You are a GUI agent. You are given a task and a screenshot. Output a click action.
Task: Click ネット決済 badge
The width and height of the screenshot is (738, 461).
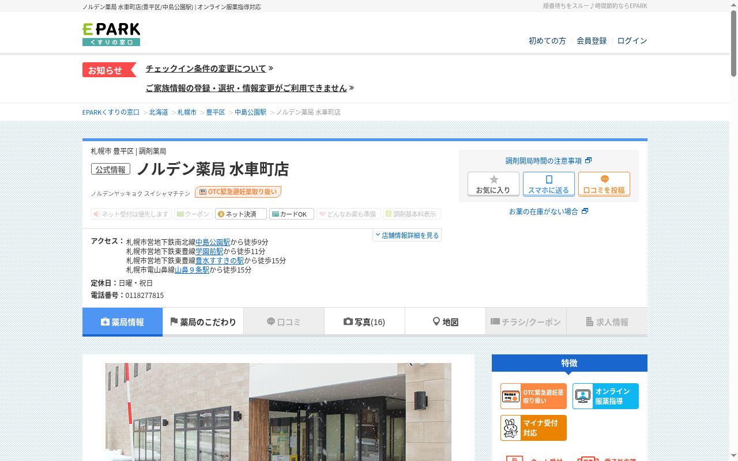pyautogui.click(x=241, y=214)
